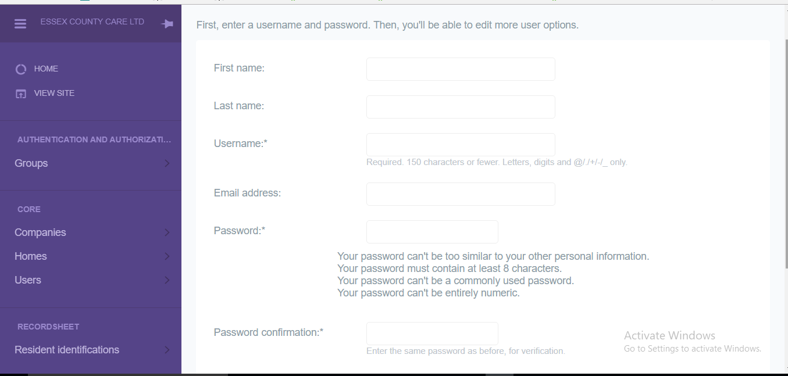This screenshot has height=376, width=788.
Task: Click into the Username text field
Action: (461, 145)
